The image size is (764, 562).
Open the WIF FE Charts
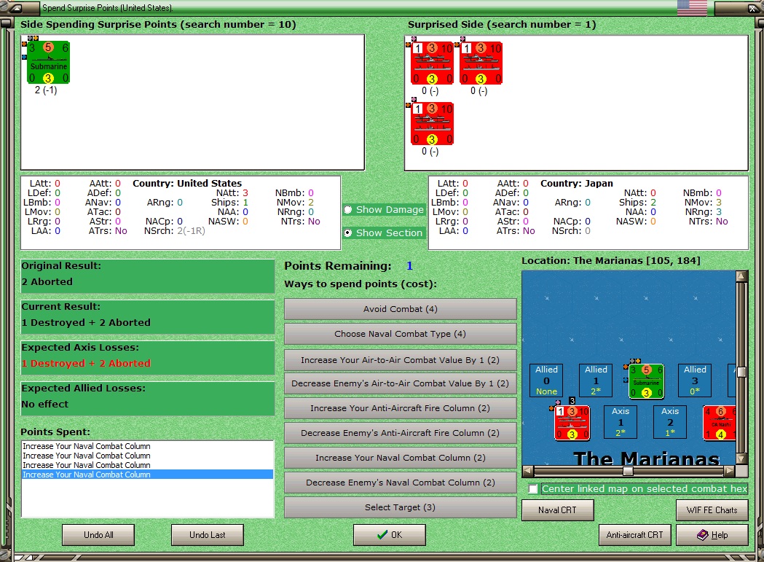pos(712,510)
